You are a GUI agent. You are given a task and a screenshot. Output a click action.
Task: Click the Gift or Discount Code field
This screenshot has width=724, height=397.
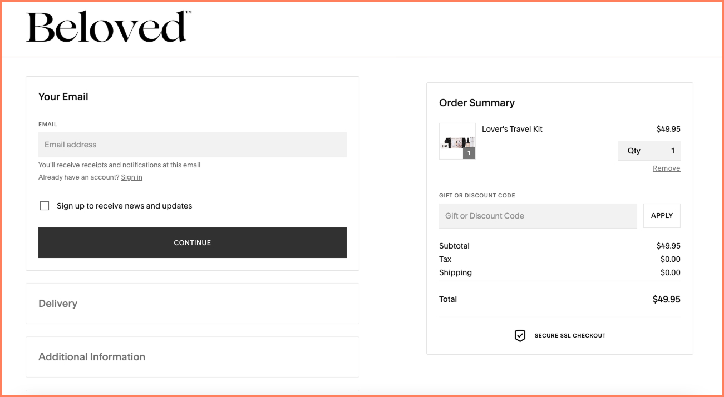coord(538,215)
